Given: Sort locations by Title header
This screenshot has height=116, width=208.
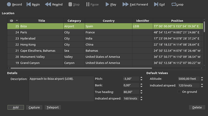Looking at the screenshot, I should click(x=42, y=21).
